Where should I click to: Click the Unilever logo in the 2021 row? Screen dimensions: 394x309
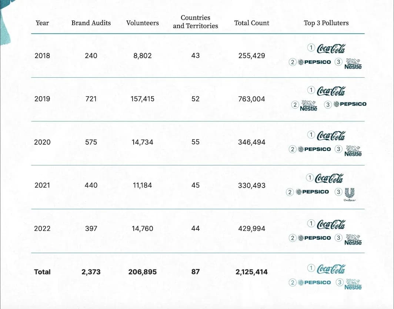[x=350, y=194]
